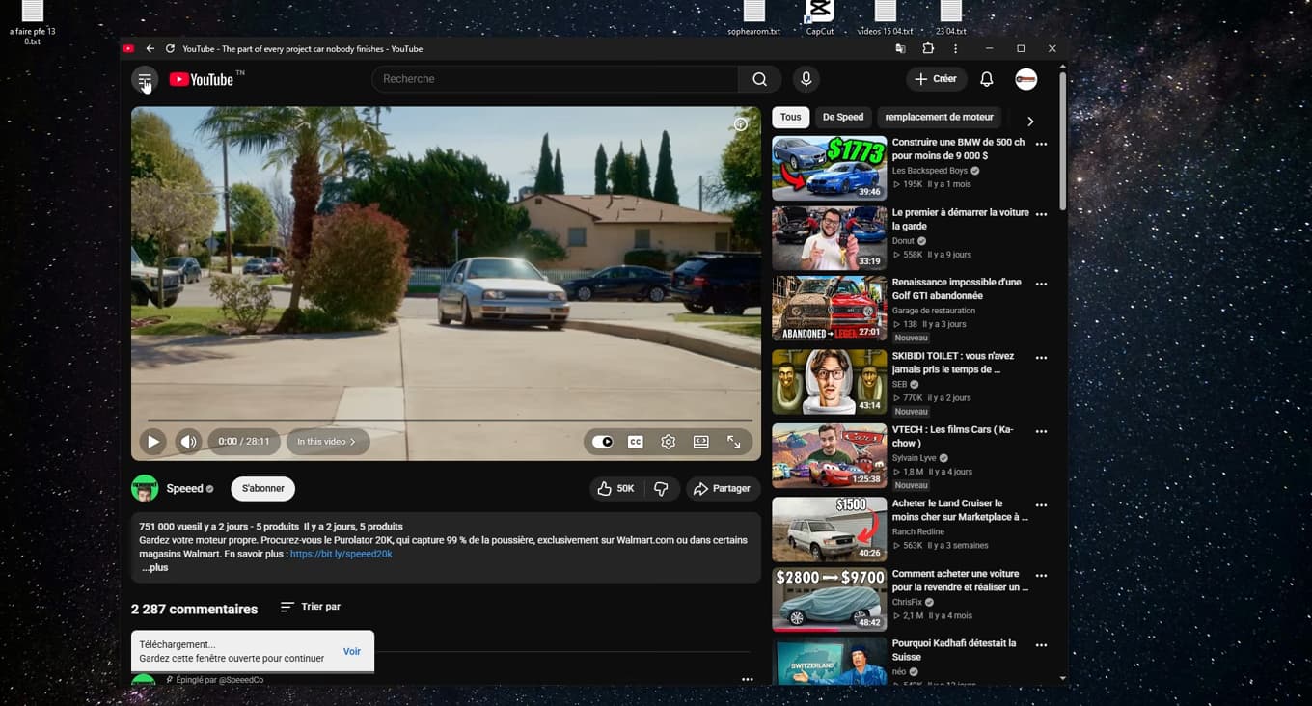Open '23 04.txt' desktop file

(951, 16)
